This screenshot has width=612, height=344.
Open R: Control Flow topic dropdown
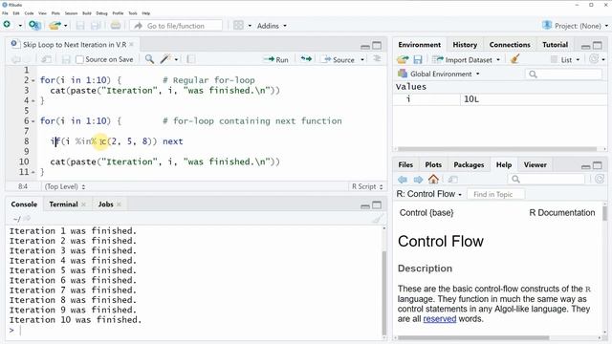click(429, 194)
